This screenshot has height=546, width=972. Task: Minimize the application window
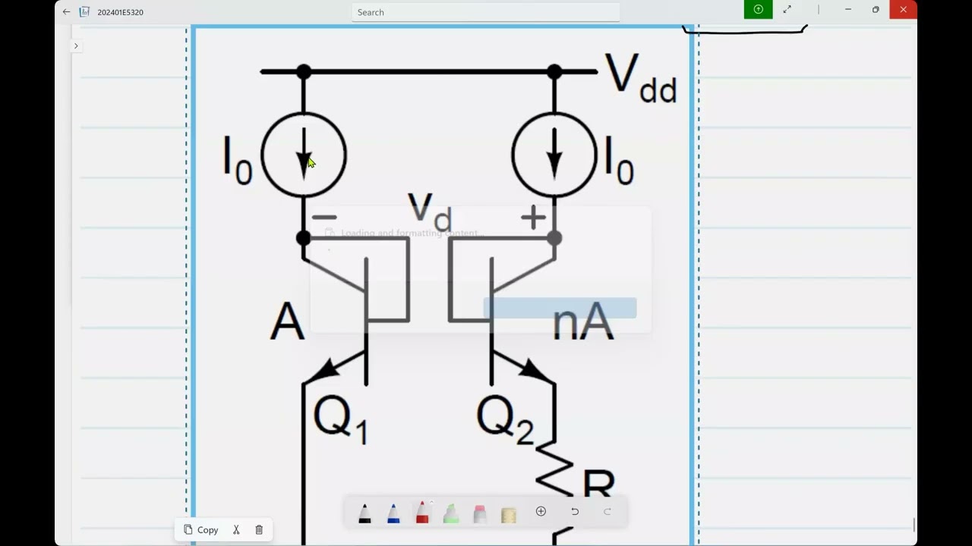pyautogui.click(x=848, y=9)
